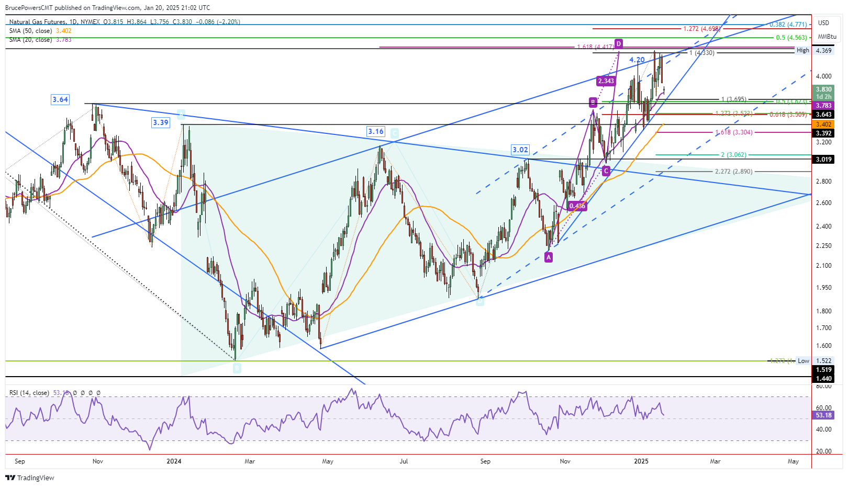Select the purple ABCD point A marker
The height and width of the screenshot is (487, 848).
click(548, 257)
